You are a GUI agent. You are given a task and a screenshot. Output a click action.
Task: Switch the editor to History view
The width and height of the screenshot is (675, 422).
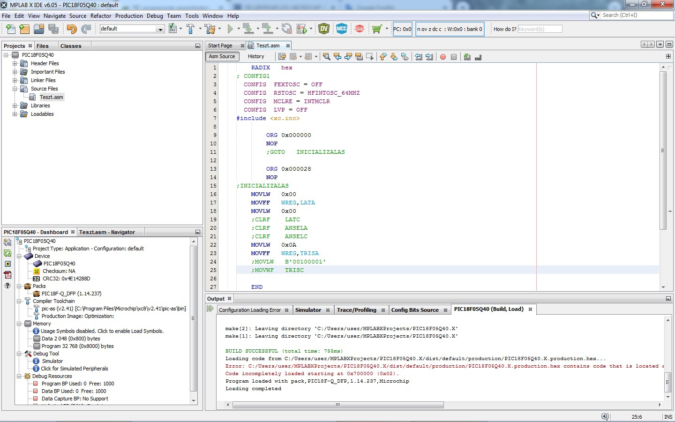[x=256, y=57]
